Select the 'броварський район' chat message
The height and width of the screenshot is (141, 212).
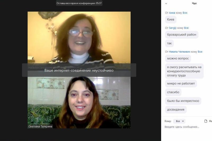182,35
